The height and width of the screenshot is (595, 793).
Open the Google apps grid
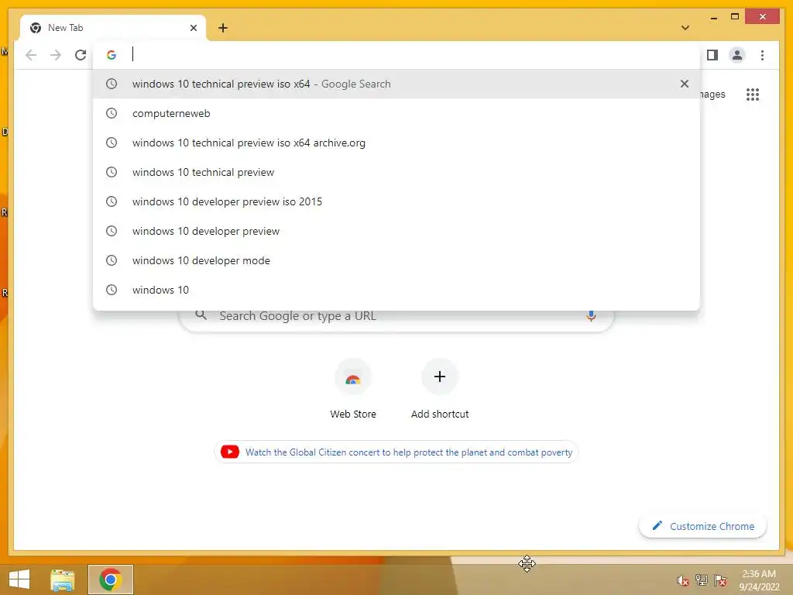click(753, 94)
